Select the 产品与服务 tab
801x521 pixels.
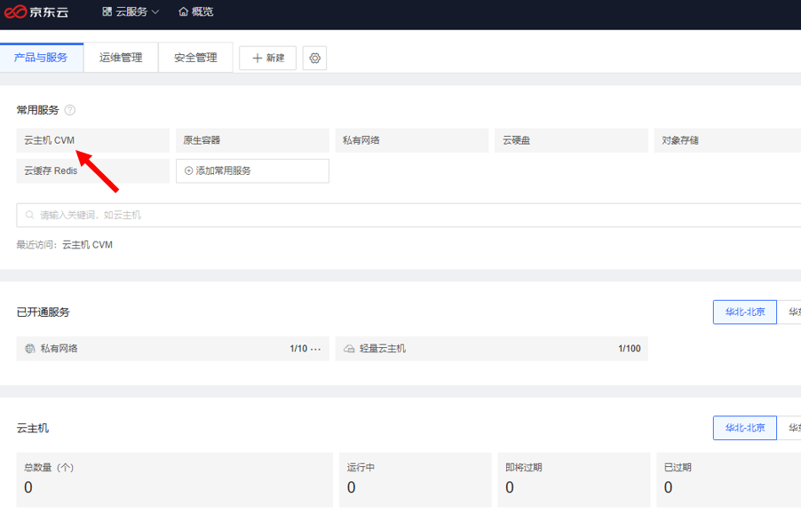pyautogui.click(x=41, y=58)
